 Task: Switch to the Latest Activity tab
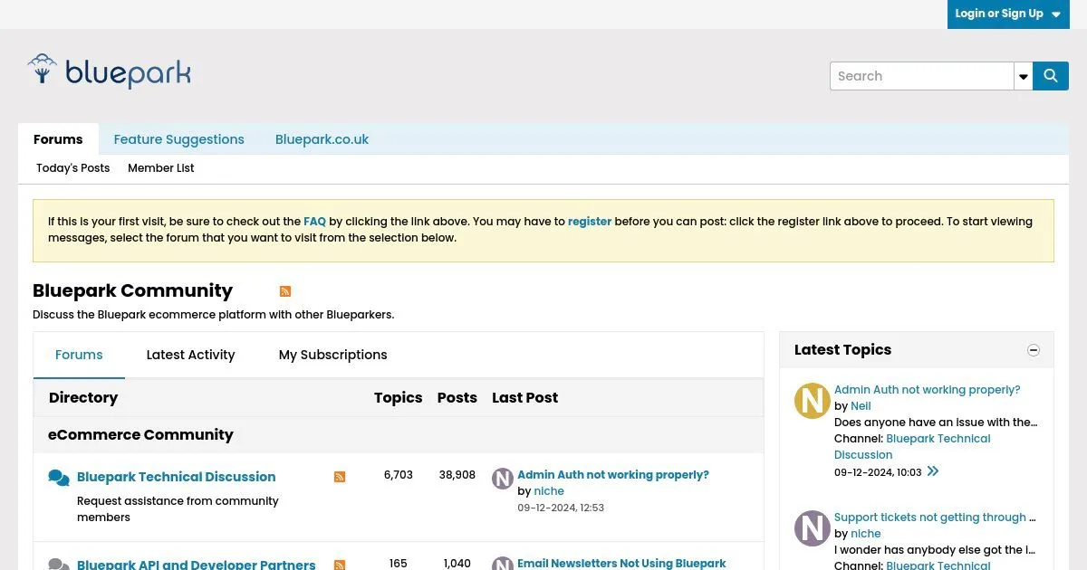coord(190,355)
